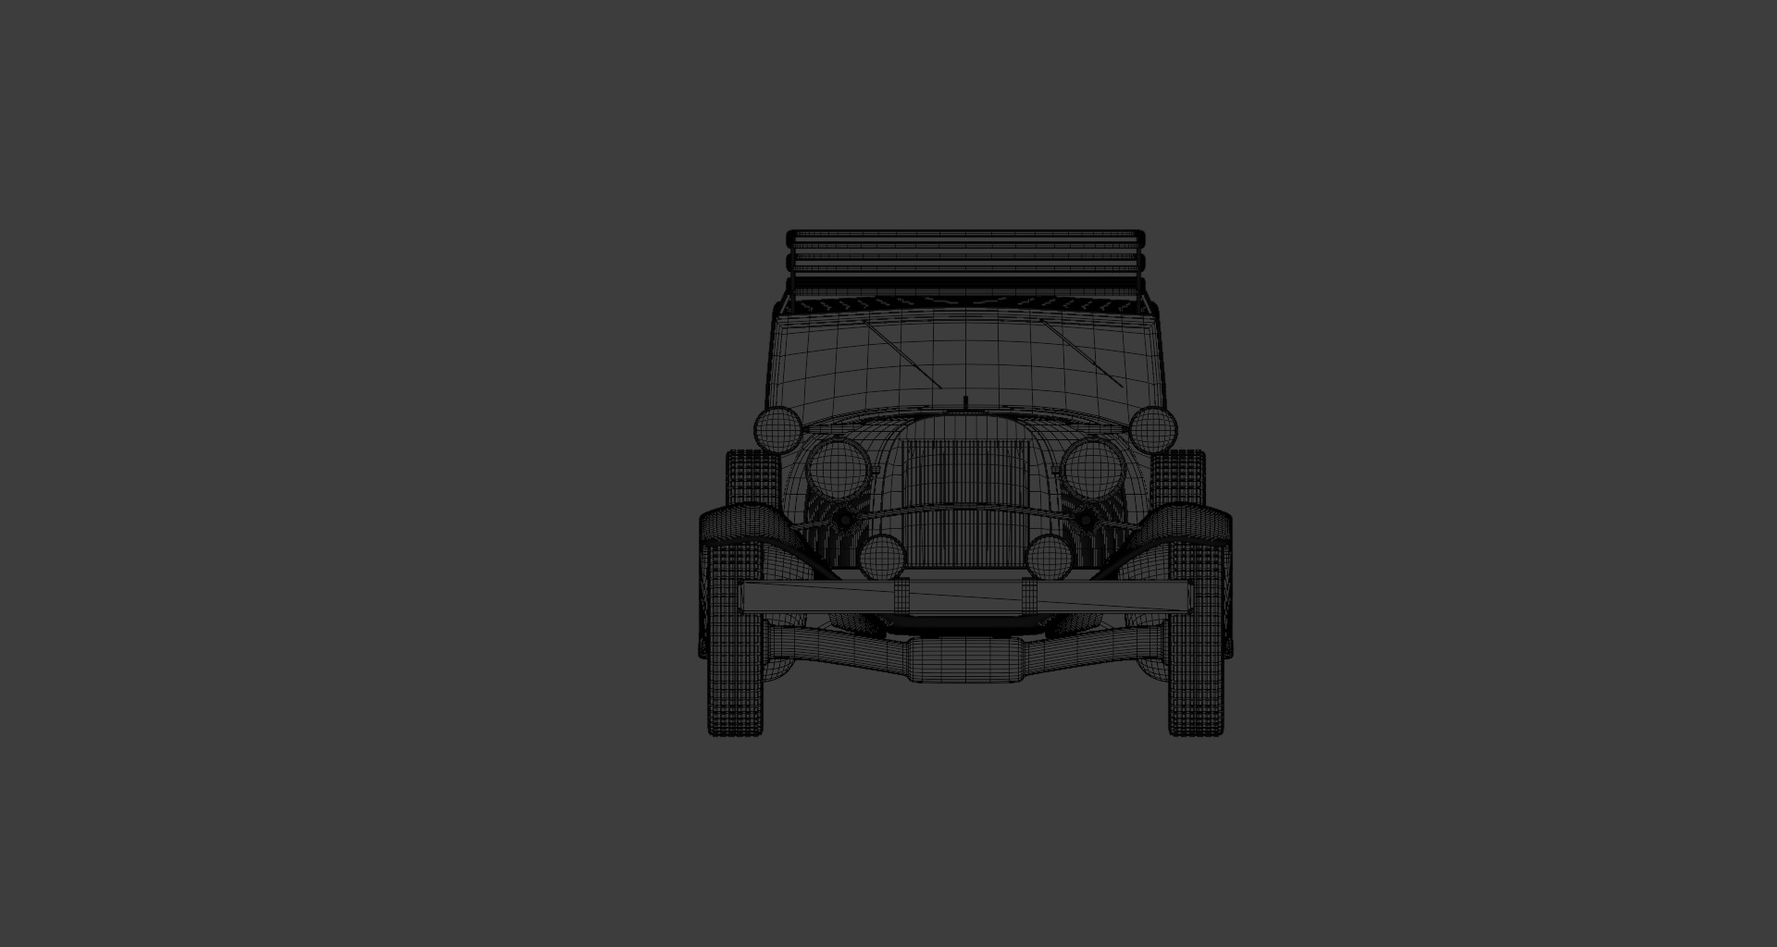Pick the hood ornament above the grille

coord(965,403)
